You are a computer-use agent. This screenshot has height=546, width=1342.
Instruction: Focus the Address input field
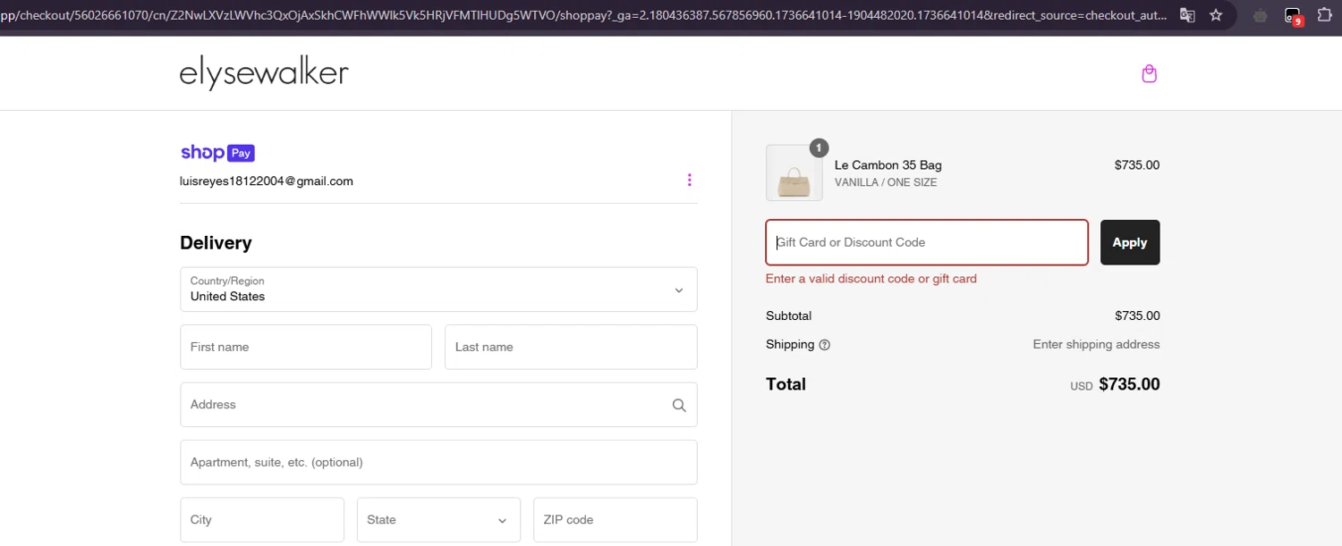click(x=438, y=405)
